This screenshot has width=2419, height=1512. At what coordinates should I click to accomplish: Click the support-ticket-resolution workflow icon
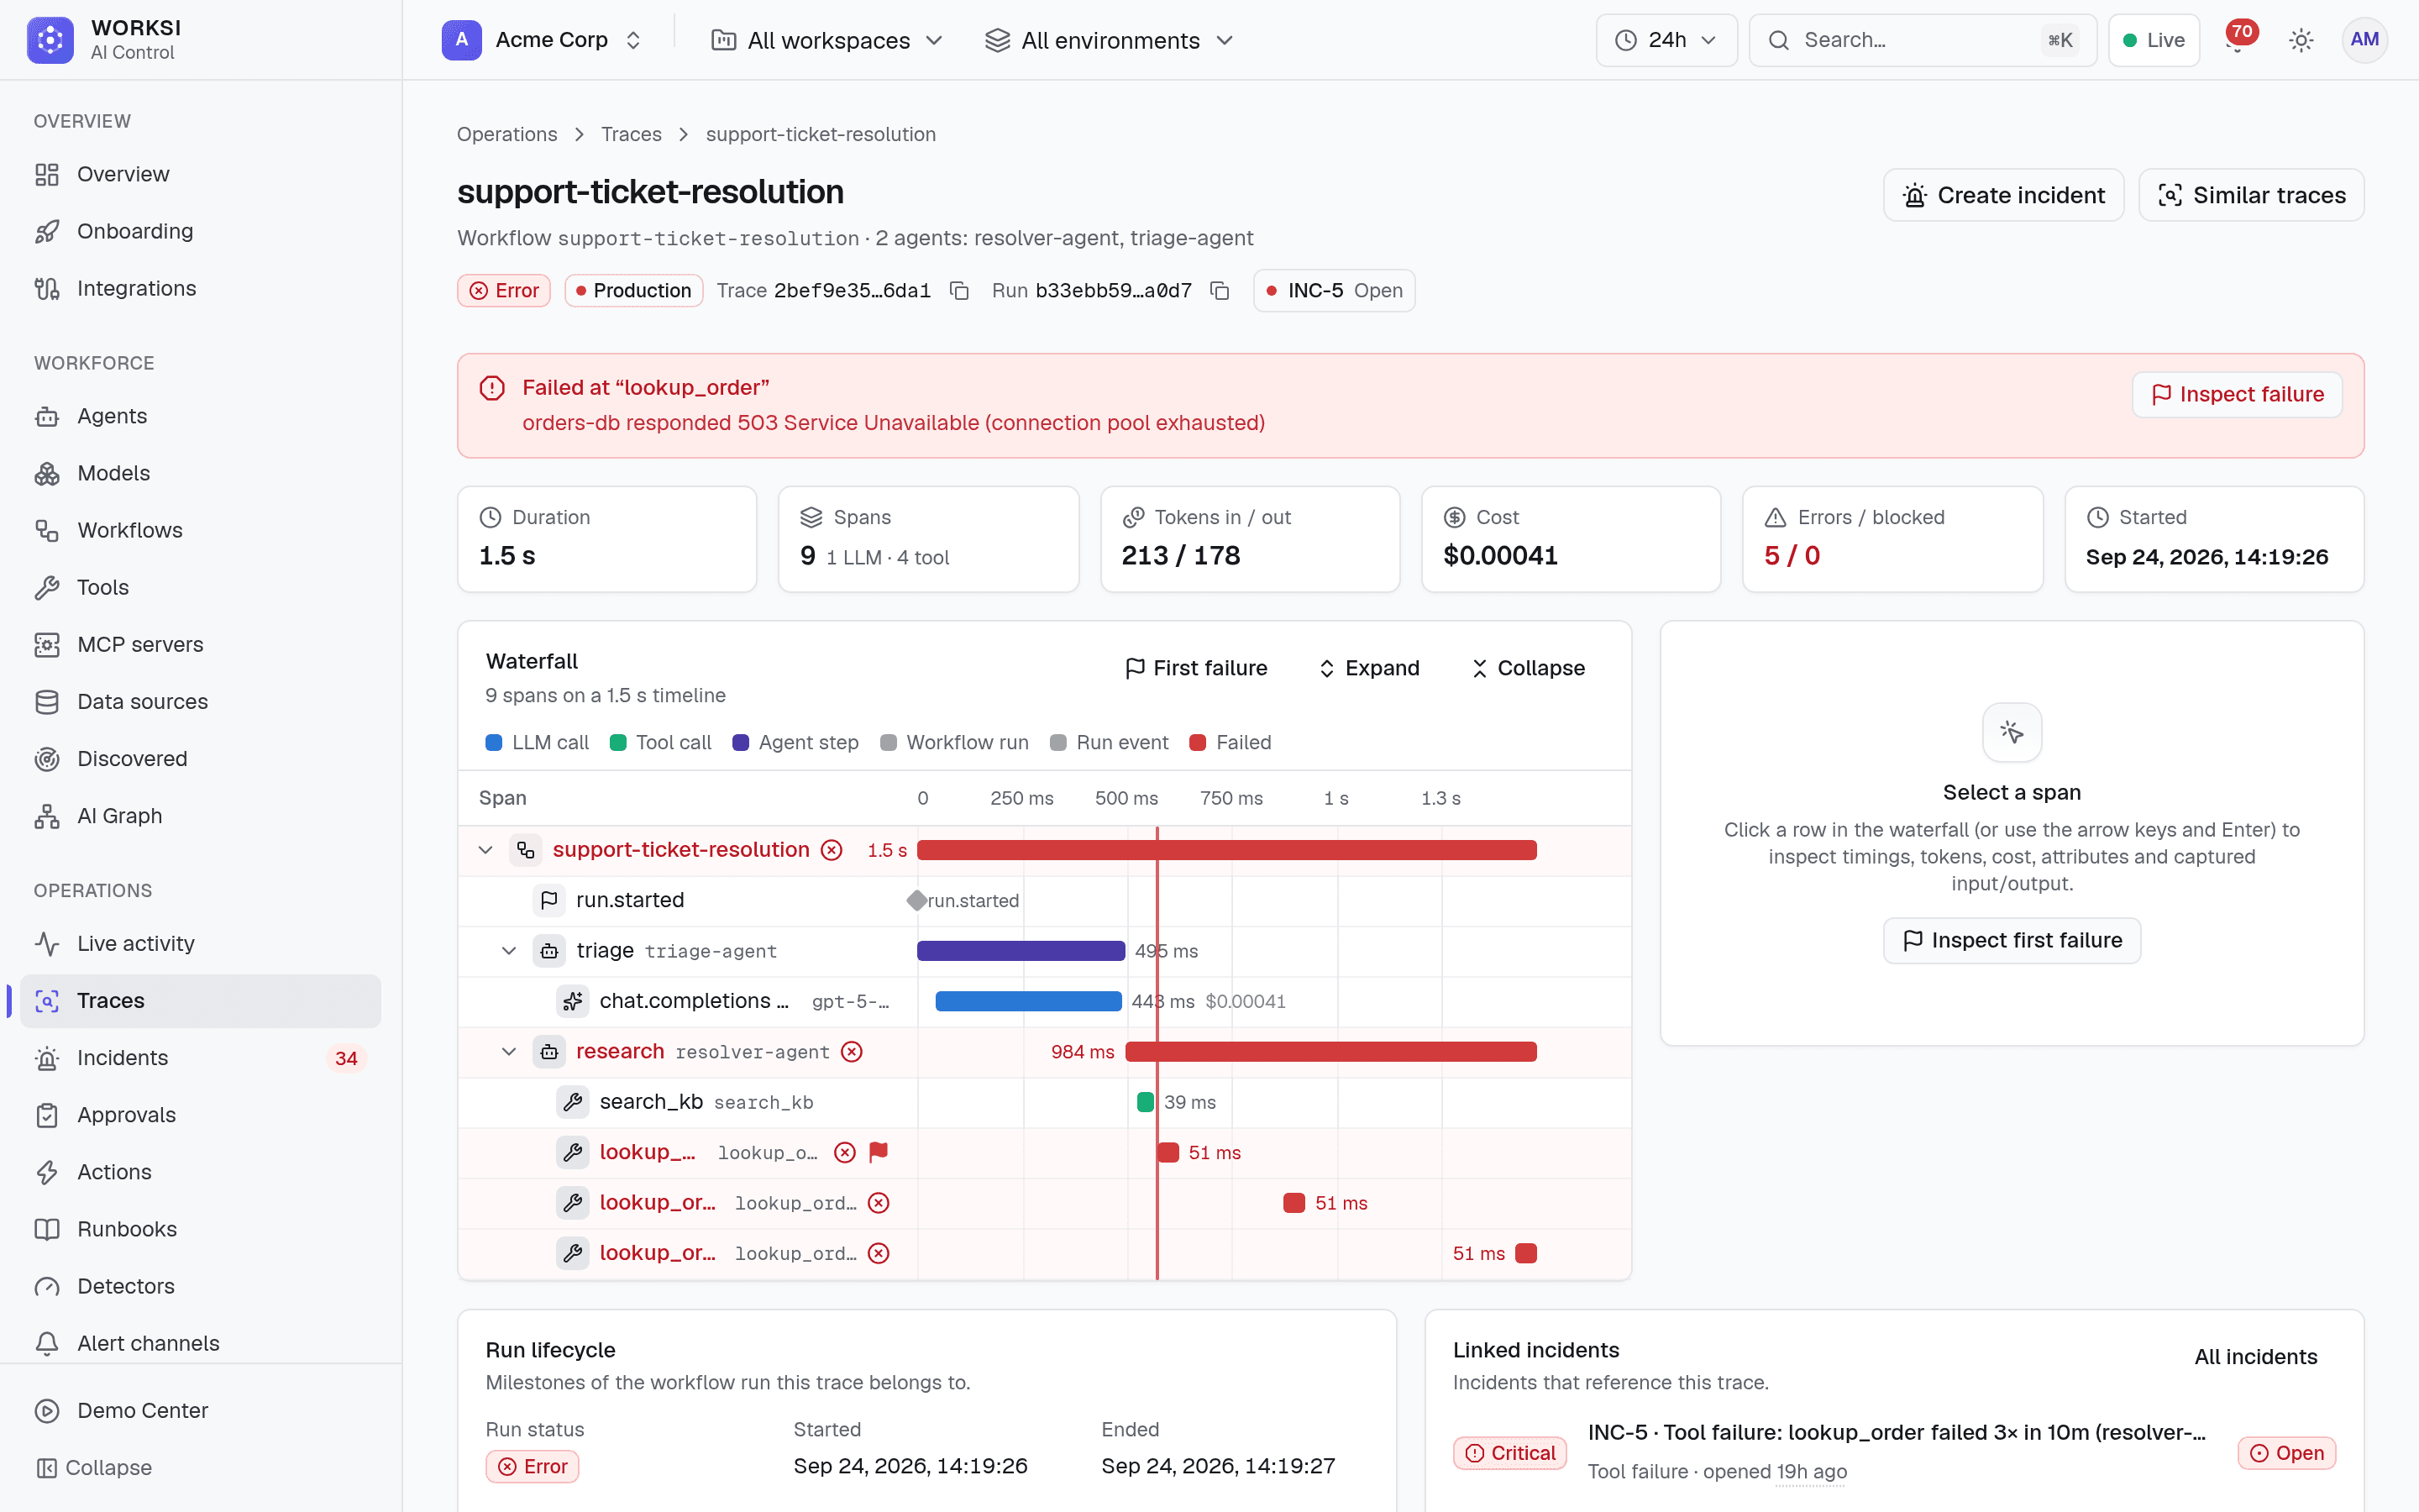pos(526,850)
